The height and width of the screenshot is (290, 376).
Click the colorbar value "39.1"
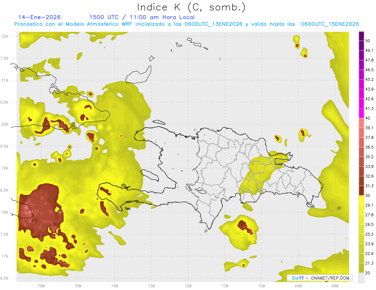coord(369,128)
